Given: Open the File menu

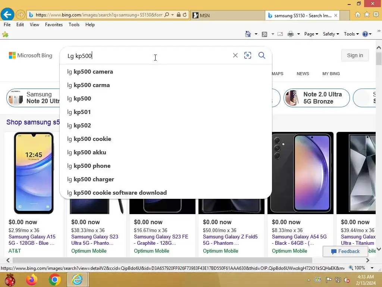Looking at the screenshot, I should click(7, 25).
